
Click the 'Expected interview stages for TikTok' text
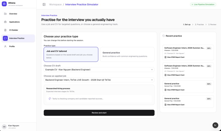pos(61,91)
